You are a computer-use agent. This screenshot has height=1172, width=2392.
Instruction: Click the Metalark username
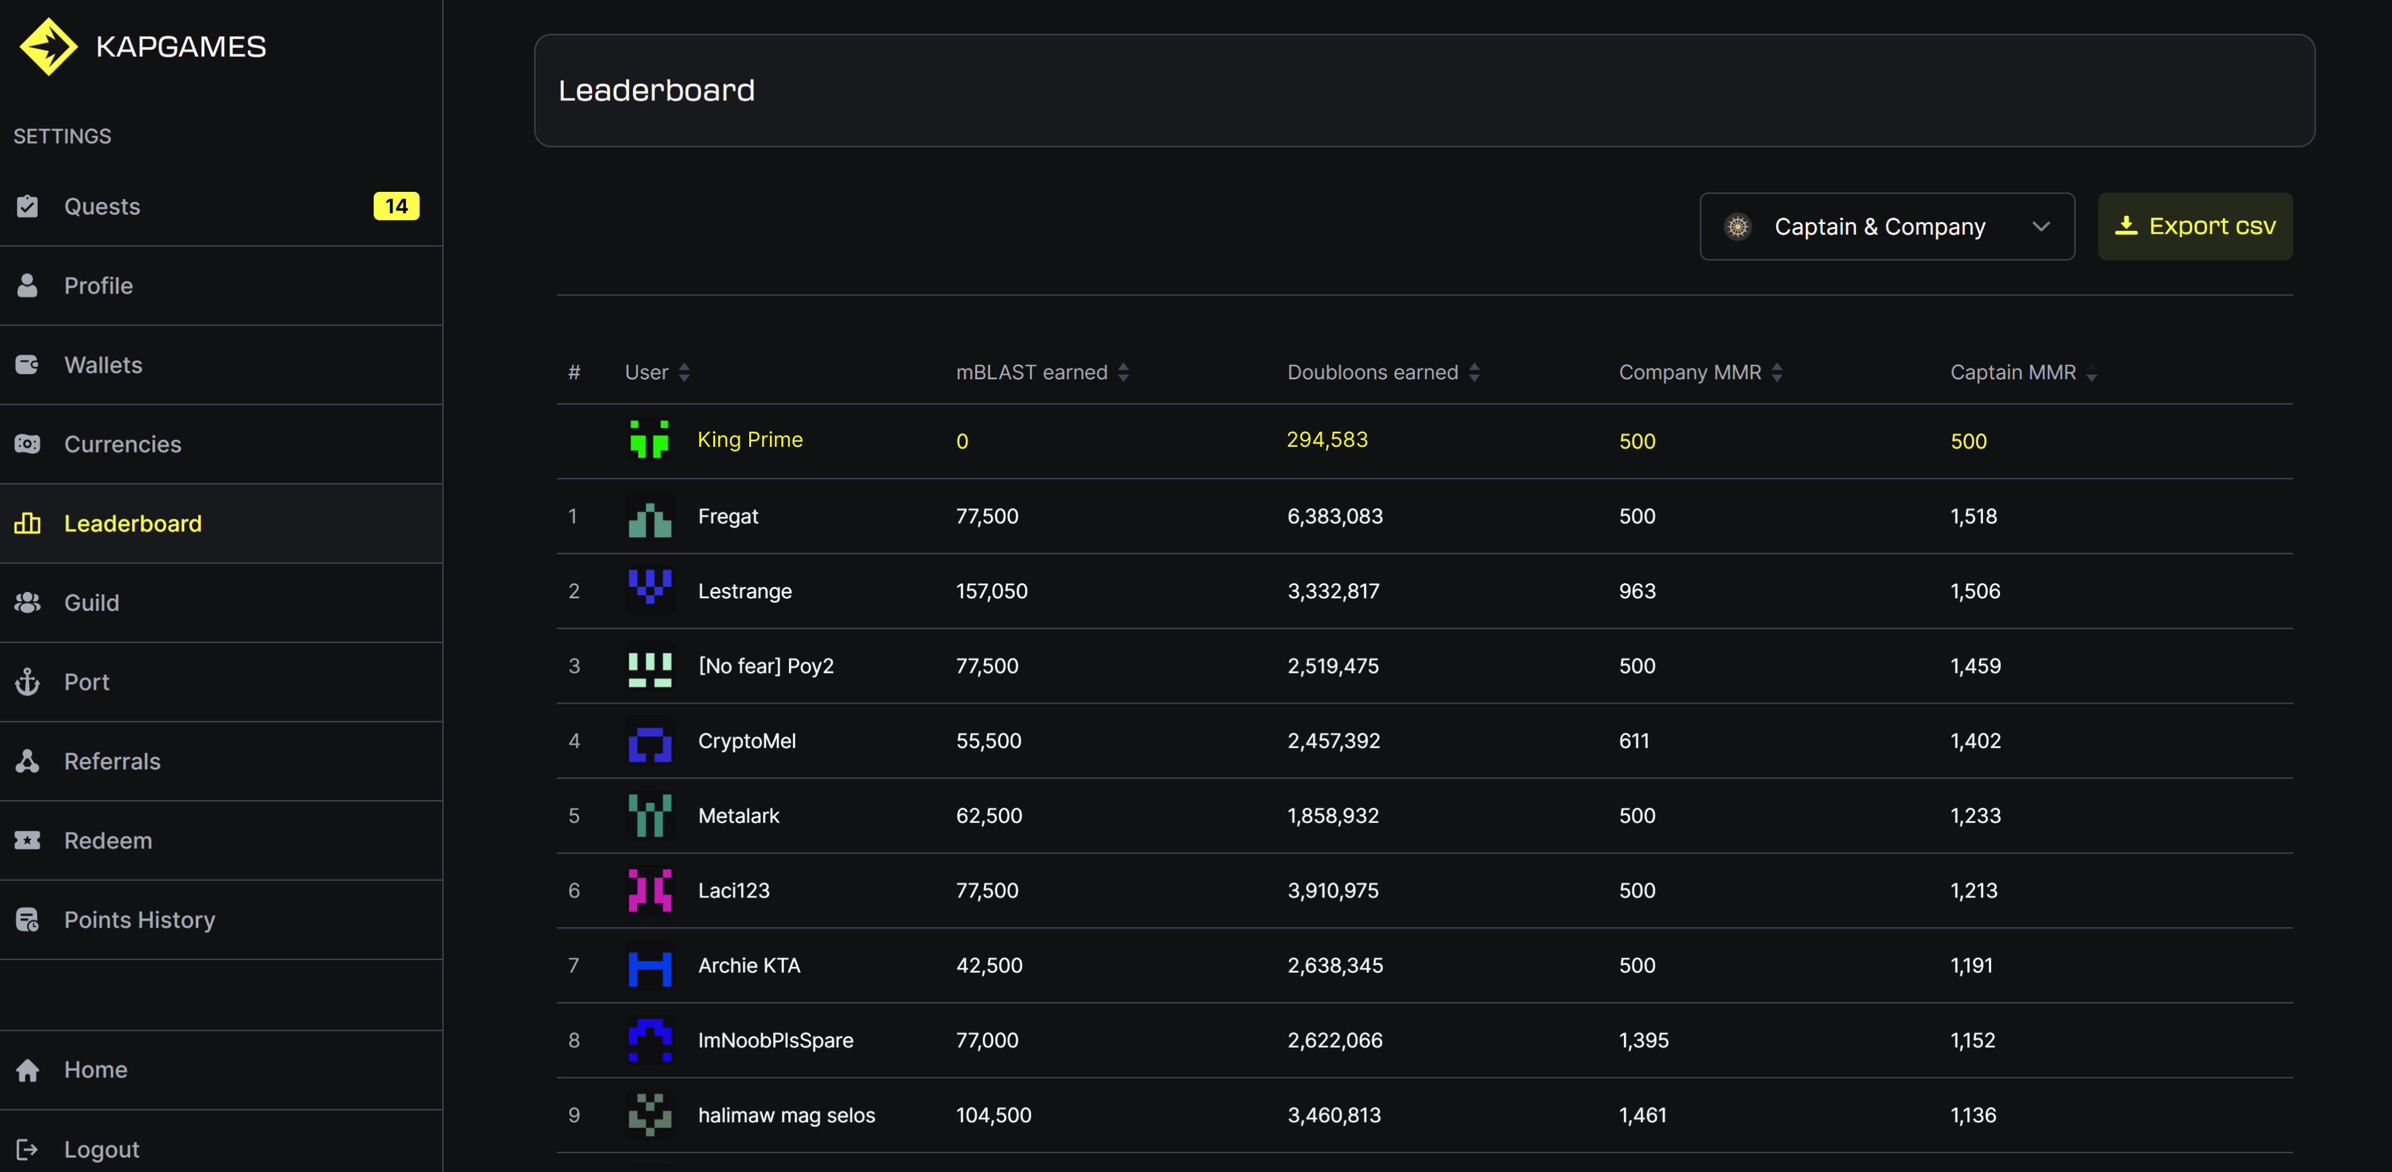(x=738, y=815)
